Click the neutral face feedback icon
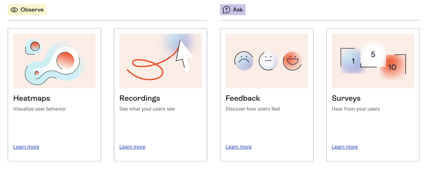The width and height of the screenshot is (427, 169). coord(268,61)
